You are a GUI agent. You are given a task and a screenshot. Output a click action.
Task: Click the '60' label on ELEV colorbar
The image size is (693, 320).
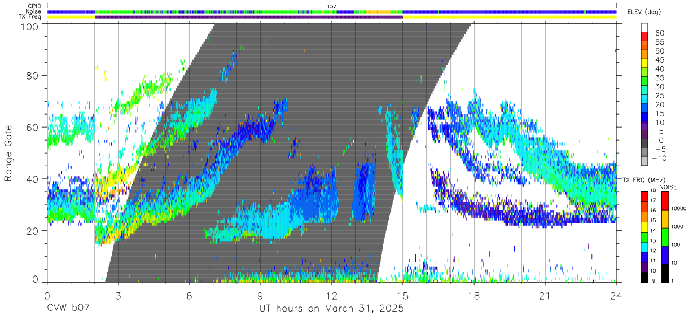pos(659,33)
